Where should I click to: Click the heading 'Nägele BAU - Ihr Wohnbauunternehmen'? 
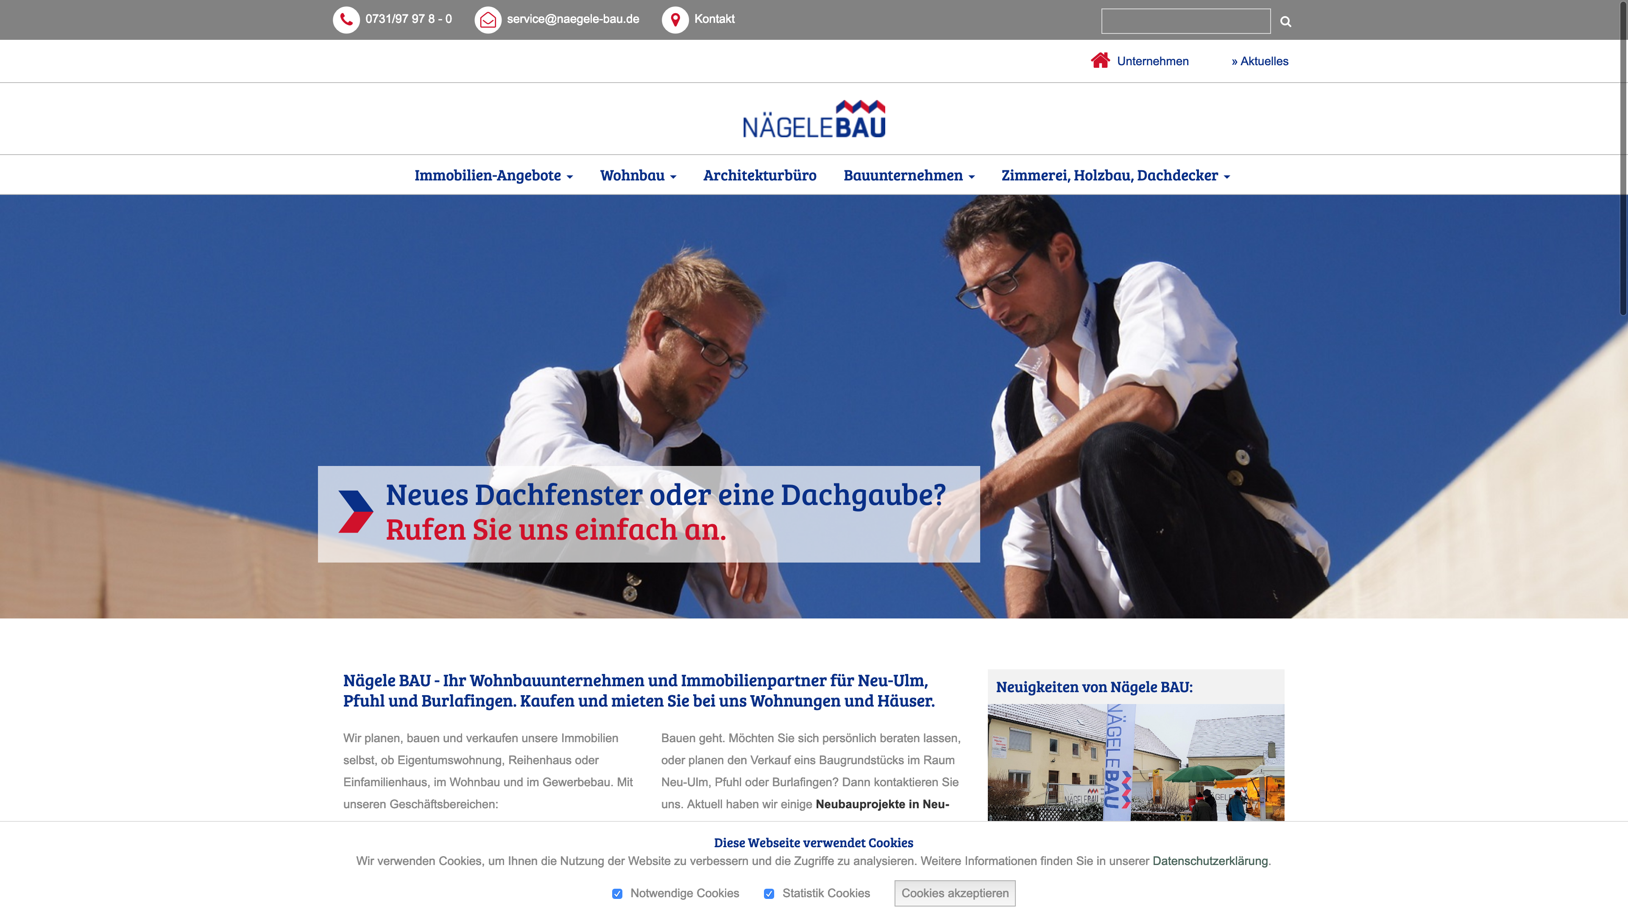click(639, 691)
